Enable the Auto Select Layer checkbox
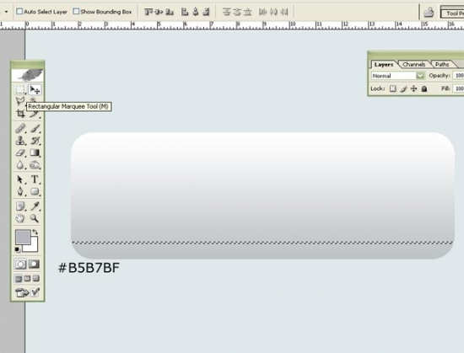Viewport: 464px width, 353px height. point(19,12)
